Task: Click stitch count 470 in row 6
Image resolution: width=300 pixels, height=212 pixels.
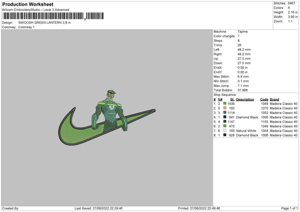Action: [x=231, y=126]
